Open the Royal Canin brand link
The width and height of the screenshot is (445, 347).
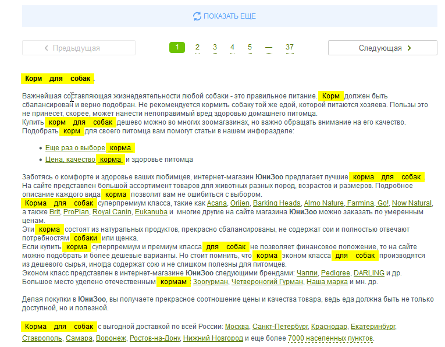[112, 212]
